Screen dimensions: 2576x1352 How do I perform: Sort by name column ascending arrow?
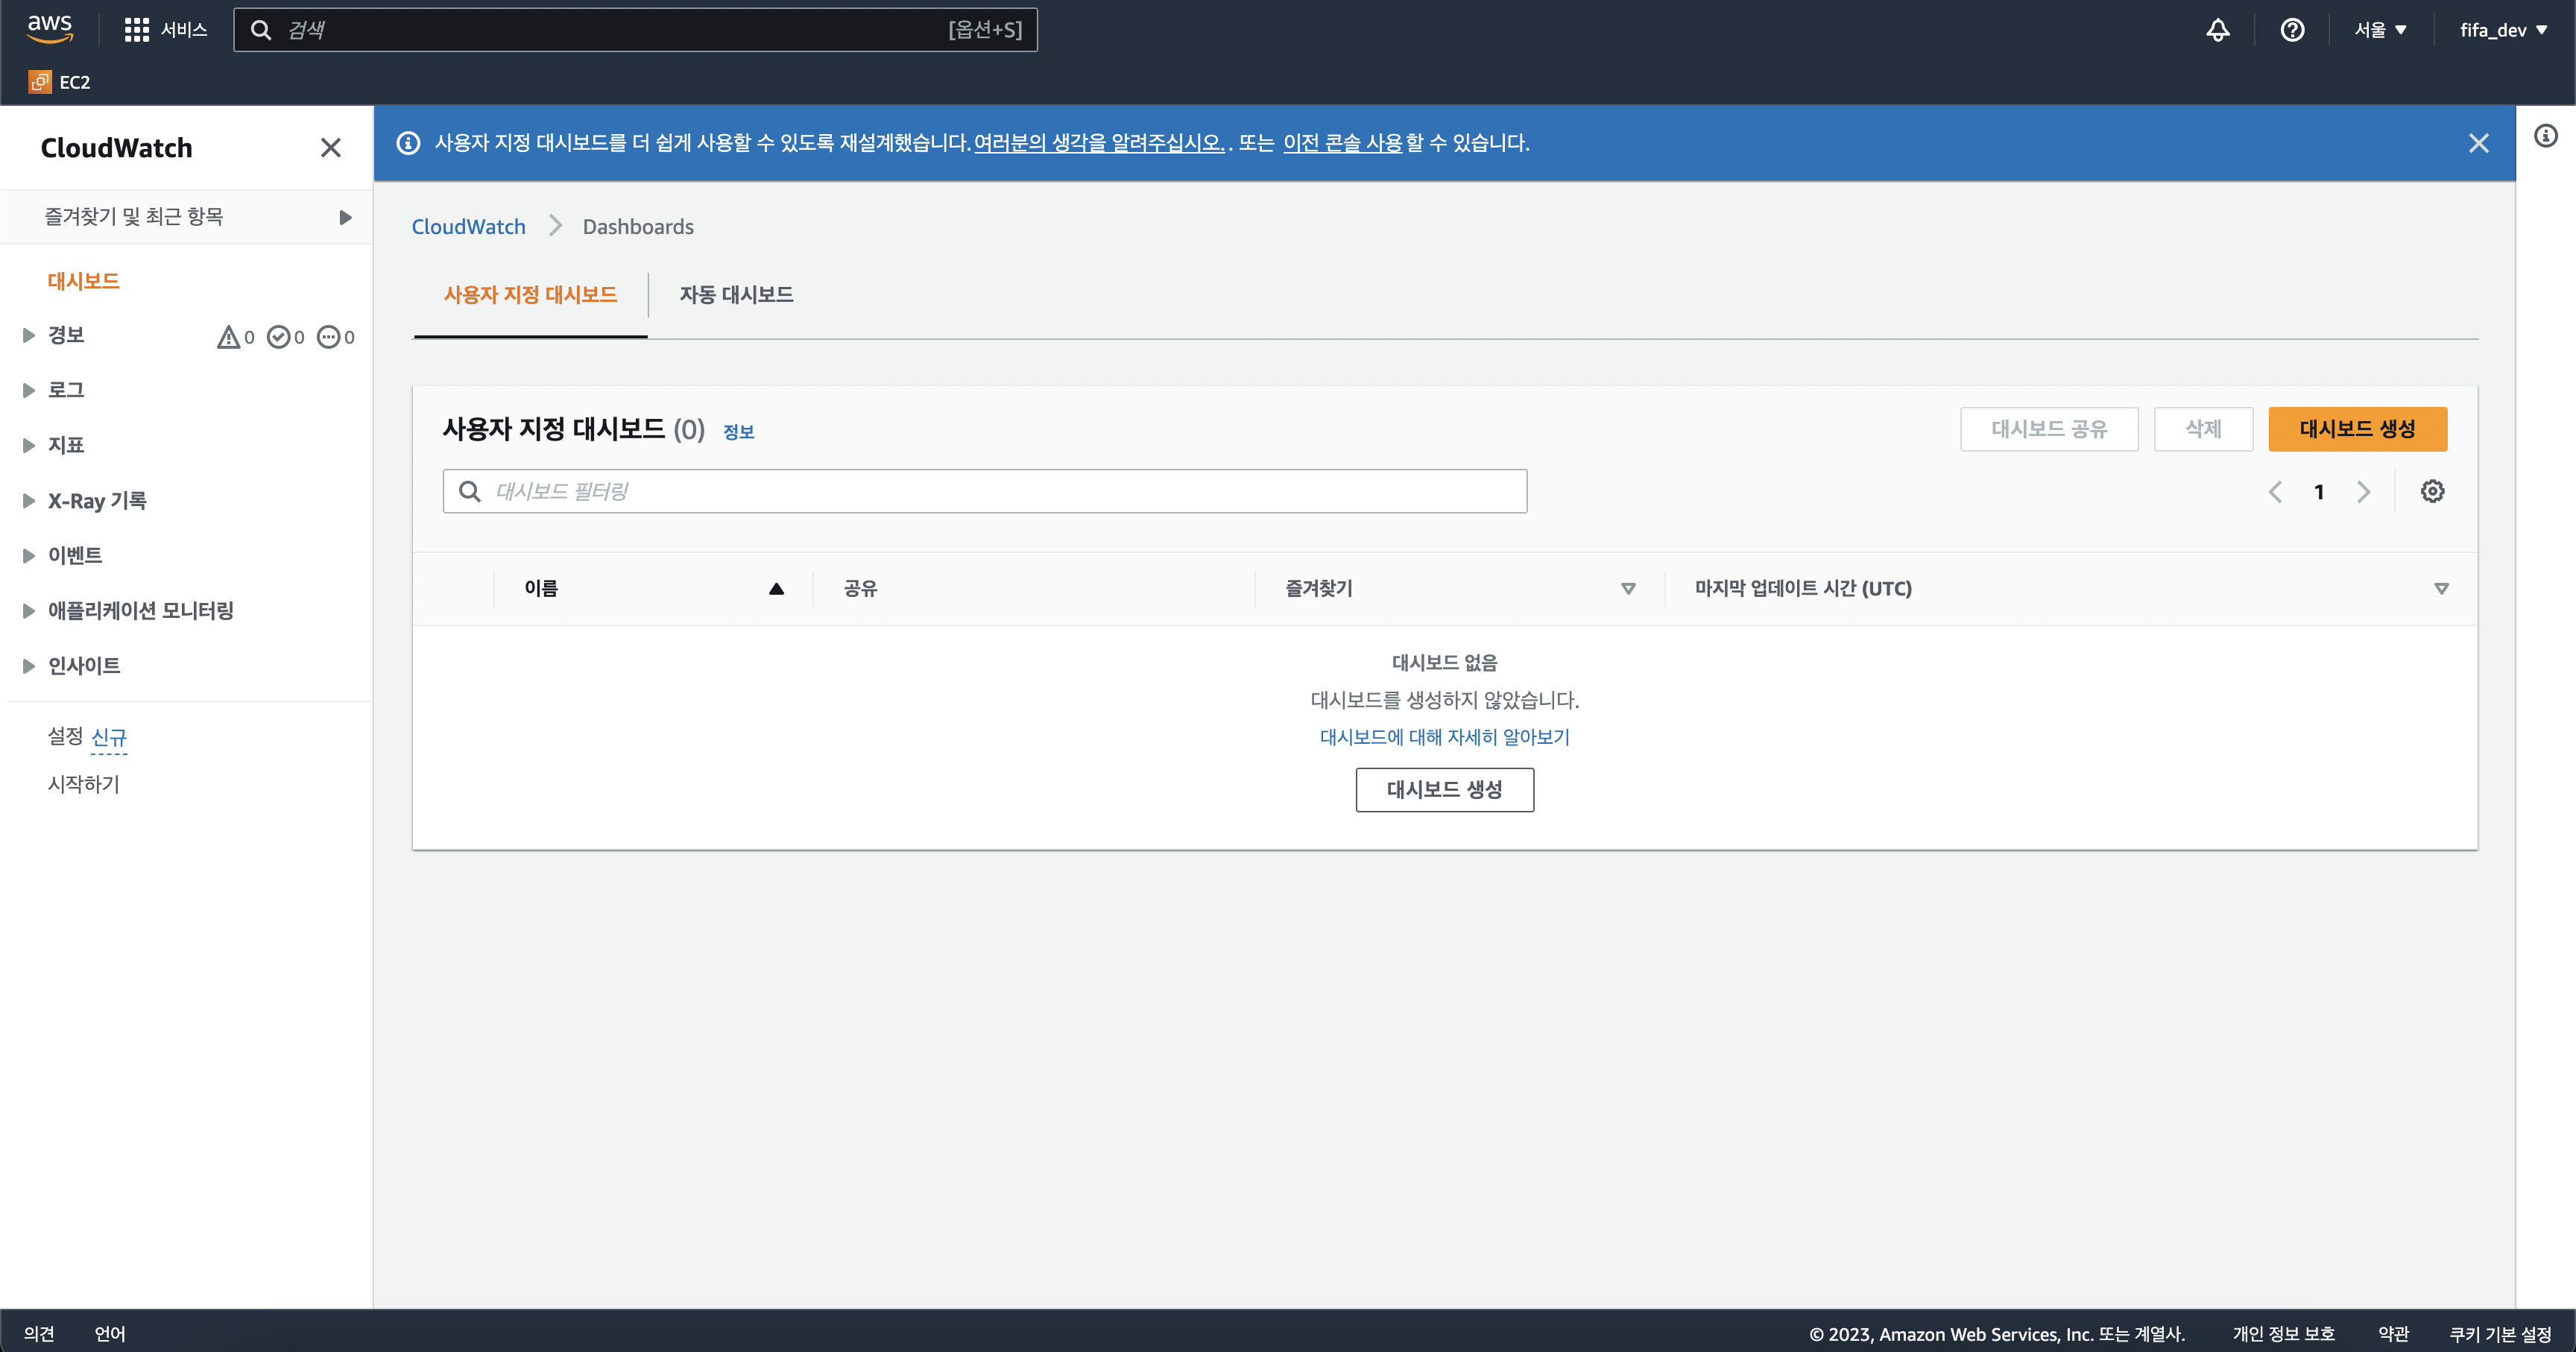(x=776, y=589)
